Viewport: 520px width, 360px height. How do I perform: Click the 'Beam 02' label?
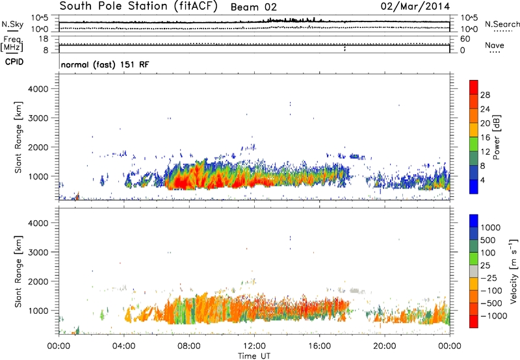tap(253, 7)
